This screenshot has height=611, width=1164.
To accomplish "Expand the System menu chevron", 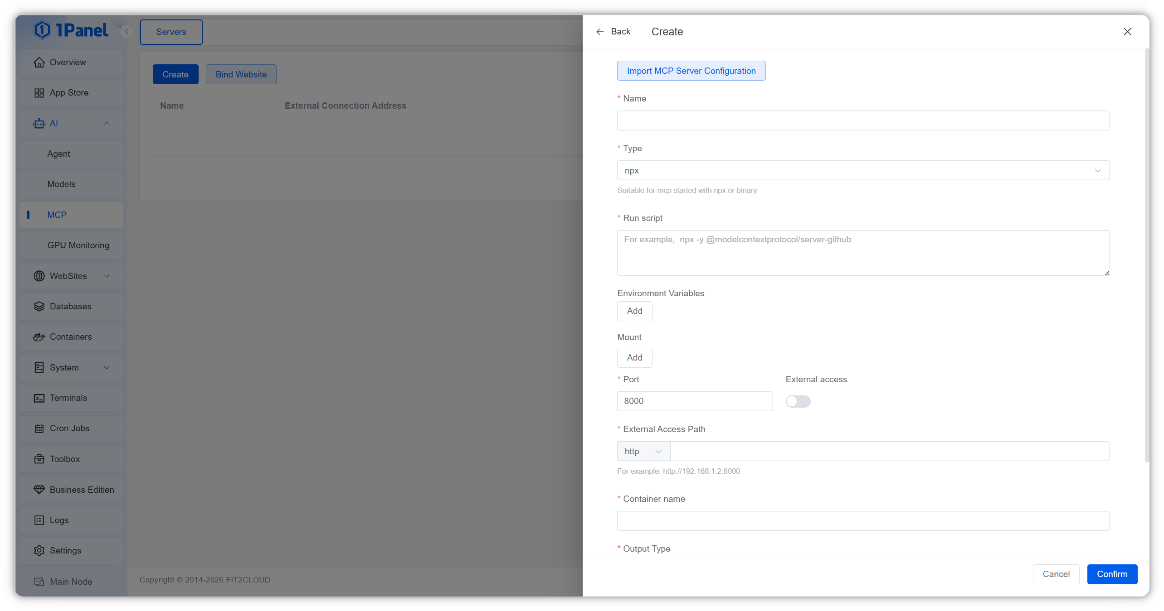I will (107, 367).
